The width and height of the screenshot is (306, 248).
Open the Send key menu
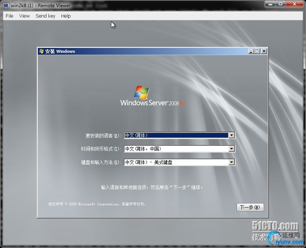(x=45, y=16)
